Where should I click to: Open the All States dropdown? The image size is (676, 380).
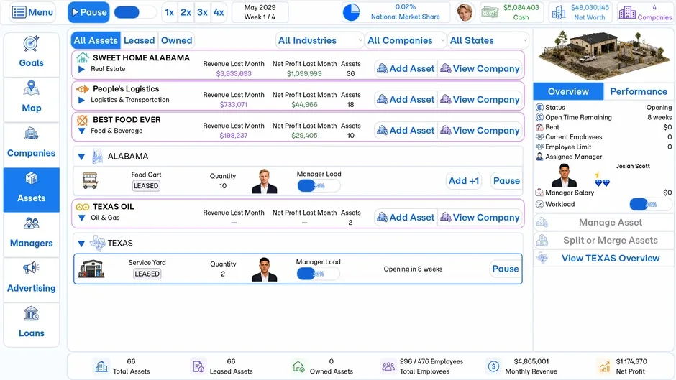[488, 40]
